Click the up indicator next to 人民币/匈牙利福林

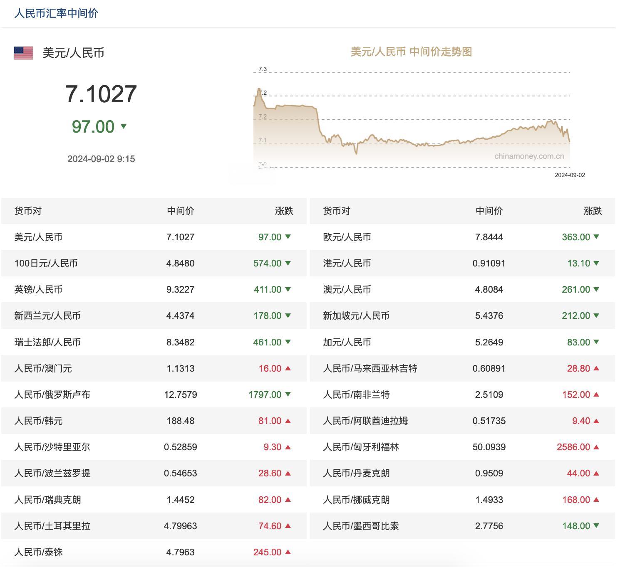click(597, 447)
